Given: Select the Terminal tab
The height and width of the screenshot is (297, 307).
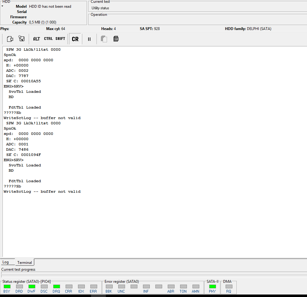Looking at the screenshot, I should [x=25, y=262].
